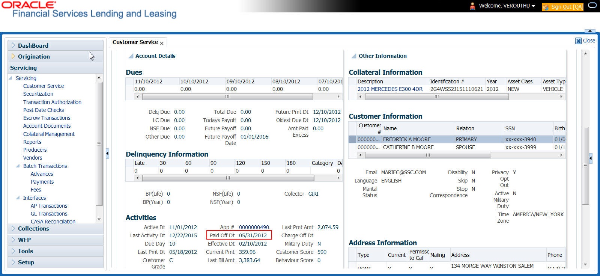Click the Close icon at top right
This screenshot has height=276, width=600.
(578, 41)
